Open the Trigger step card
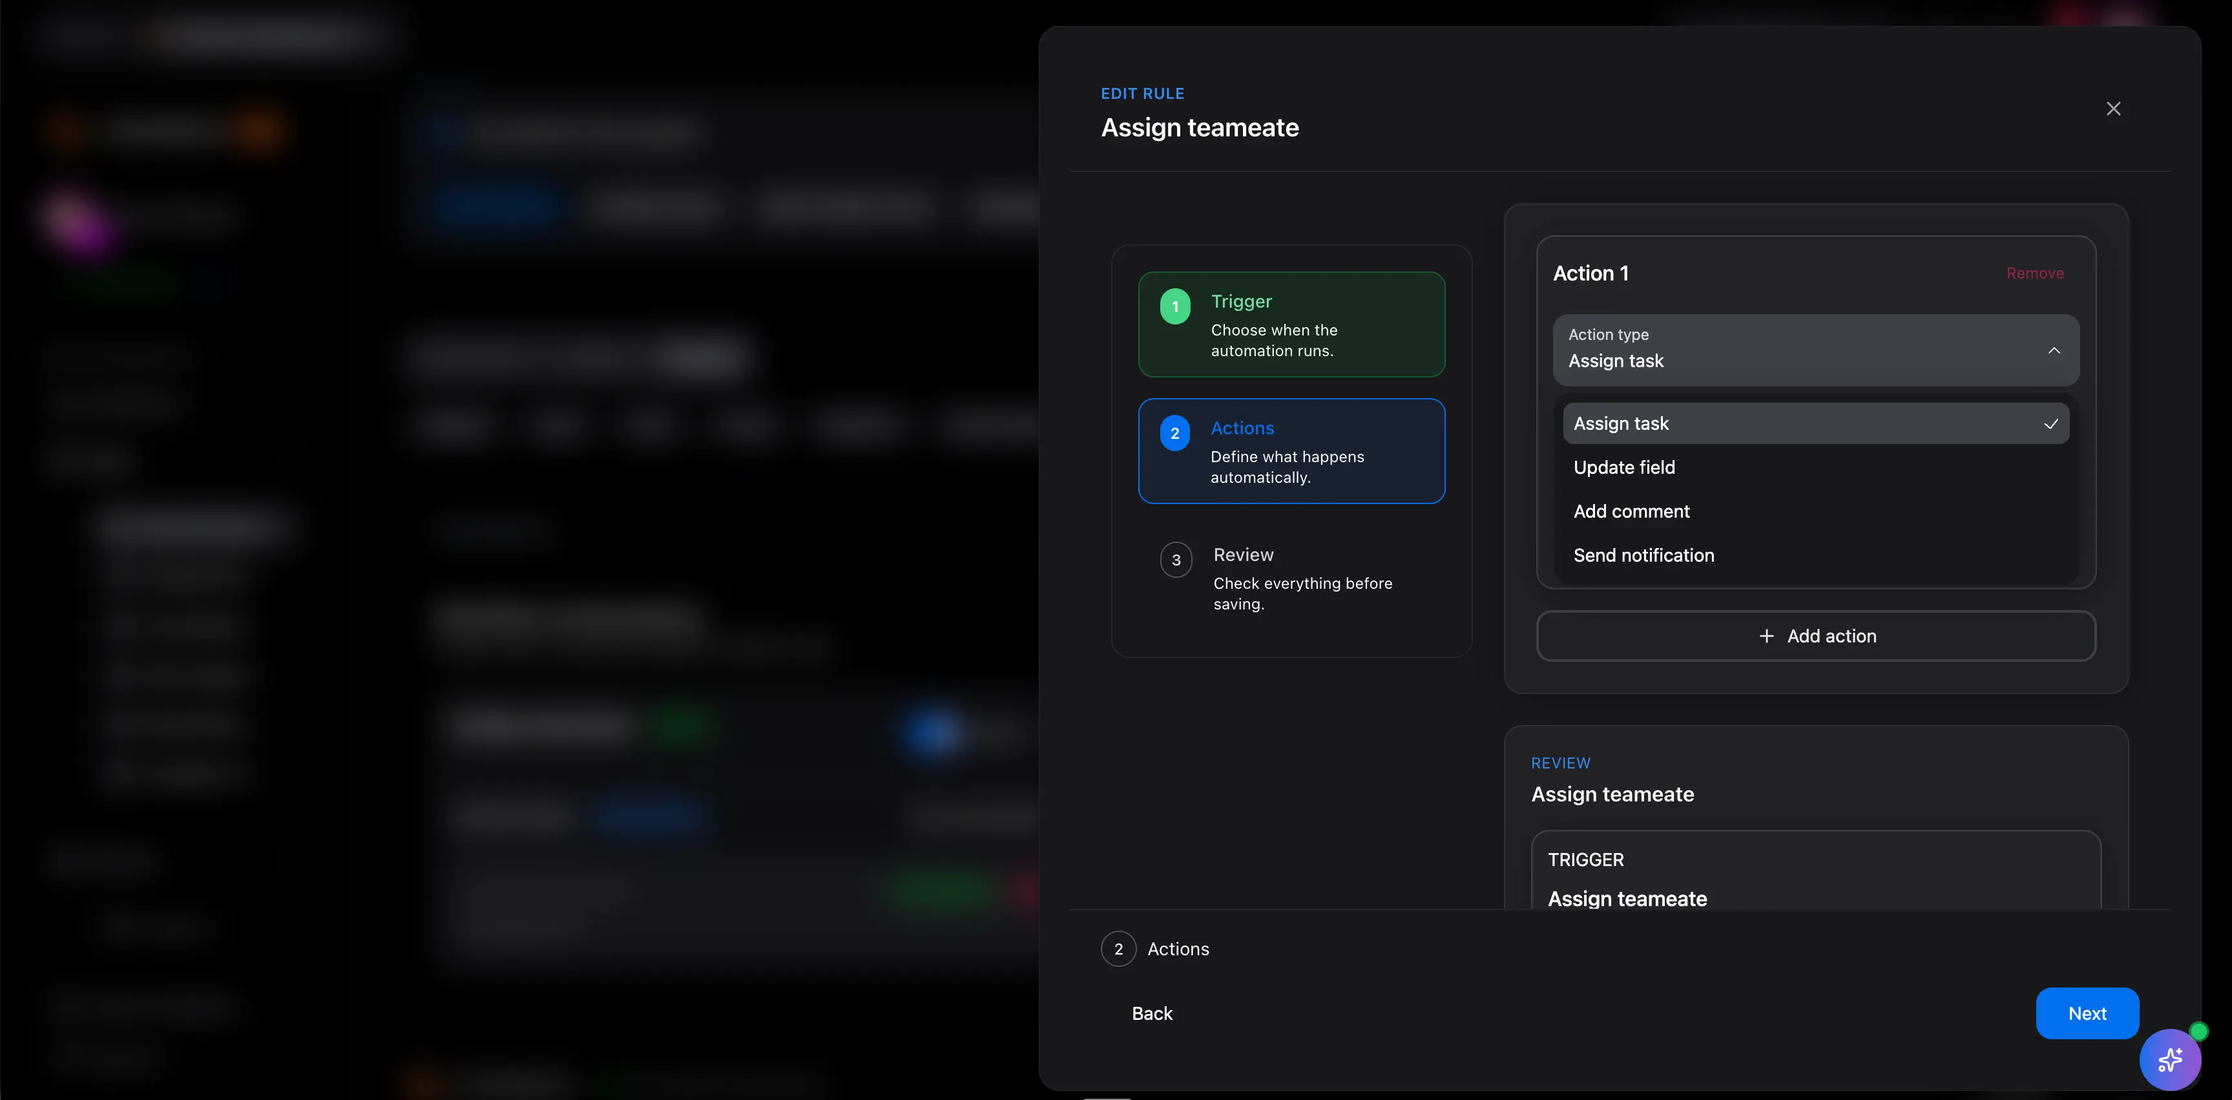The image size is (2232, 1100). 1291,325
